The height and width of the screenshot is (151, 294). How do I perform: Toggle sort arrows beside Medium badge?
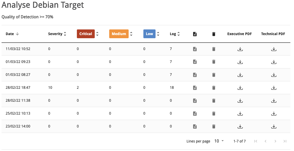coord(131,34)
